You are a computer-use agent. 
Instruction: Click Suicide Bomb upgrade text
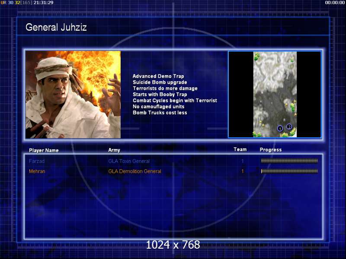160,82
